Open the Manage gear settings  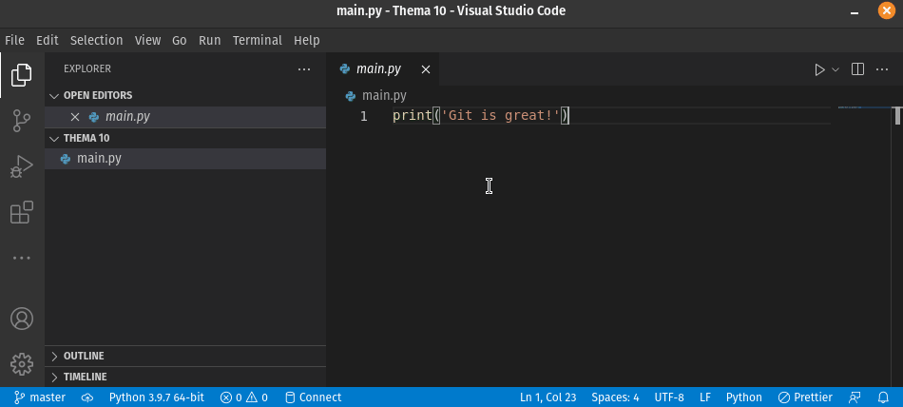tap(21, 363)
